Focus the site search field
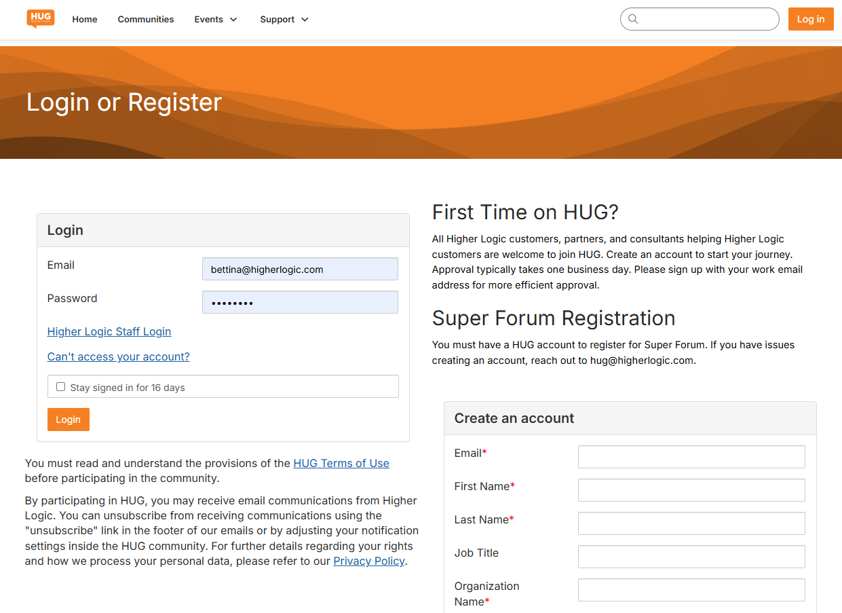Screen dimensions: 842x613 click(x=700, y=19)
